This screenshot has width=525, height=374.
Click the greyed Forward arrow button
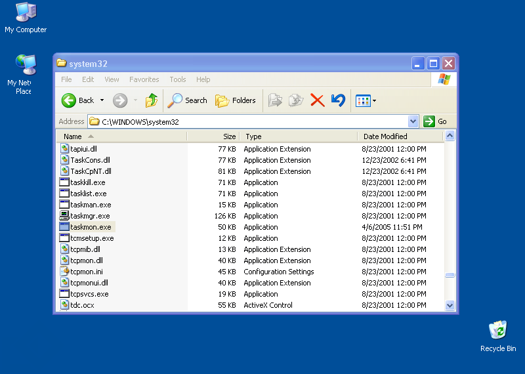(x=120, y=100)
